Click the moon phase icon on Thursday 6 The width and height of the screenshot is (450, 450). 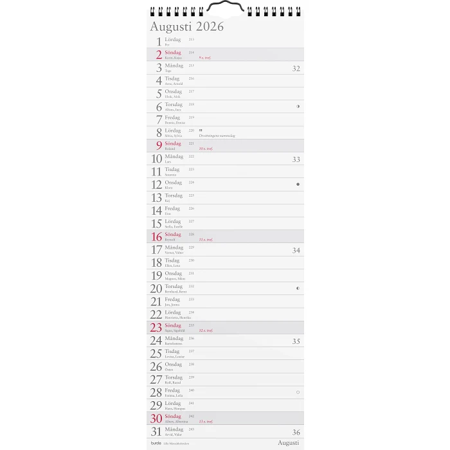click(x=298, y=107)
